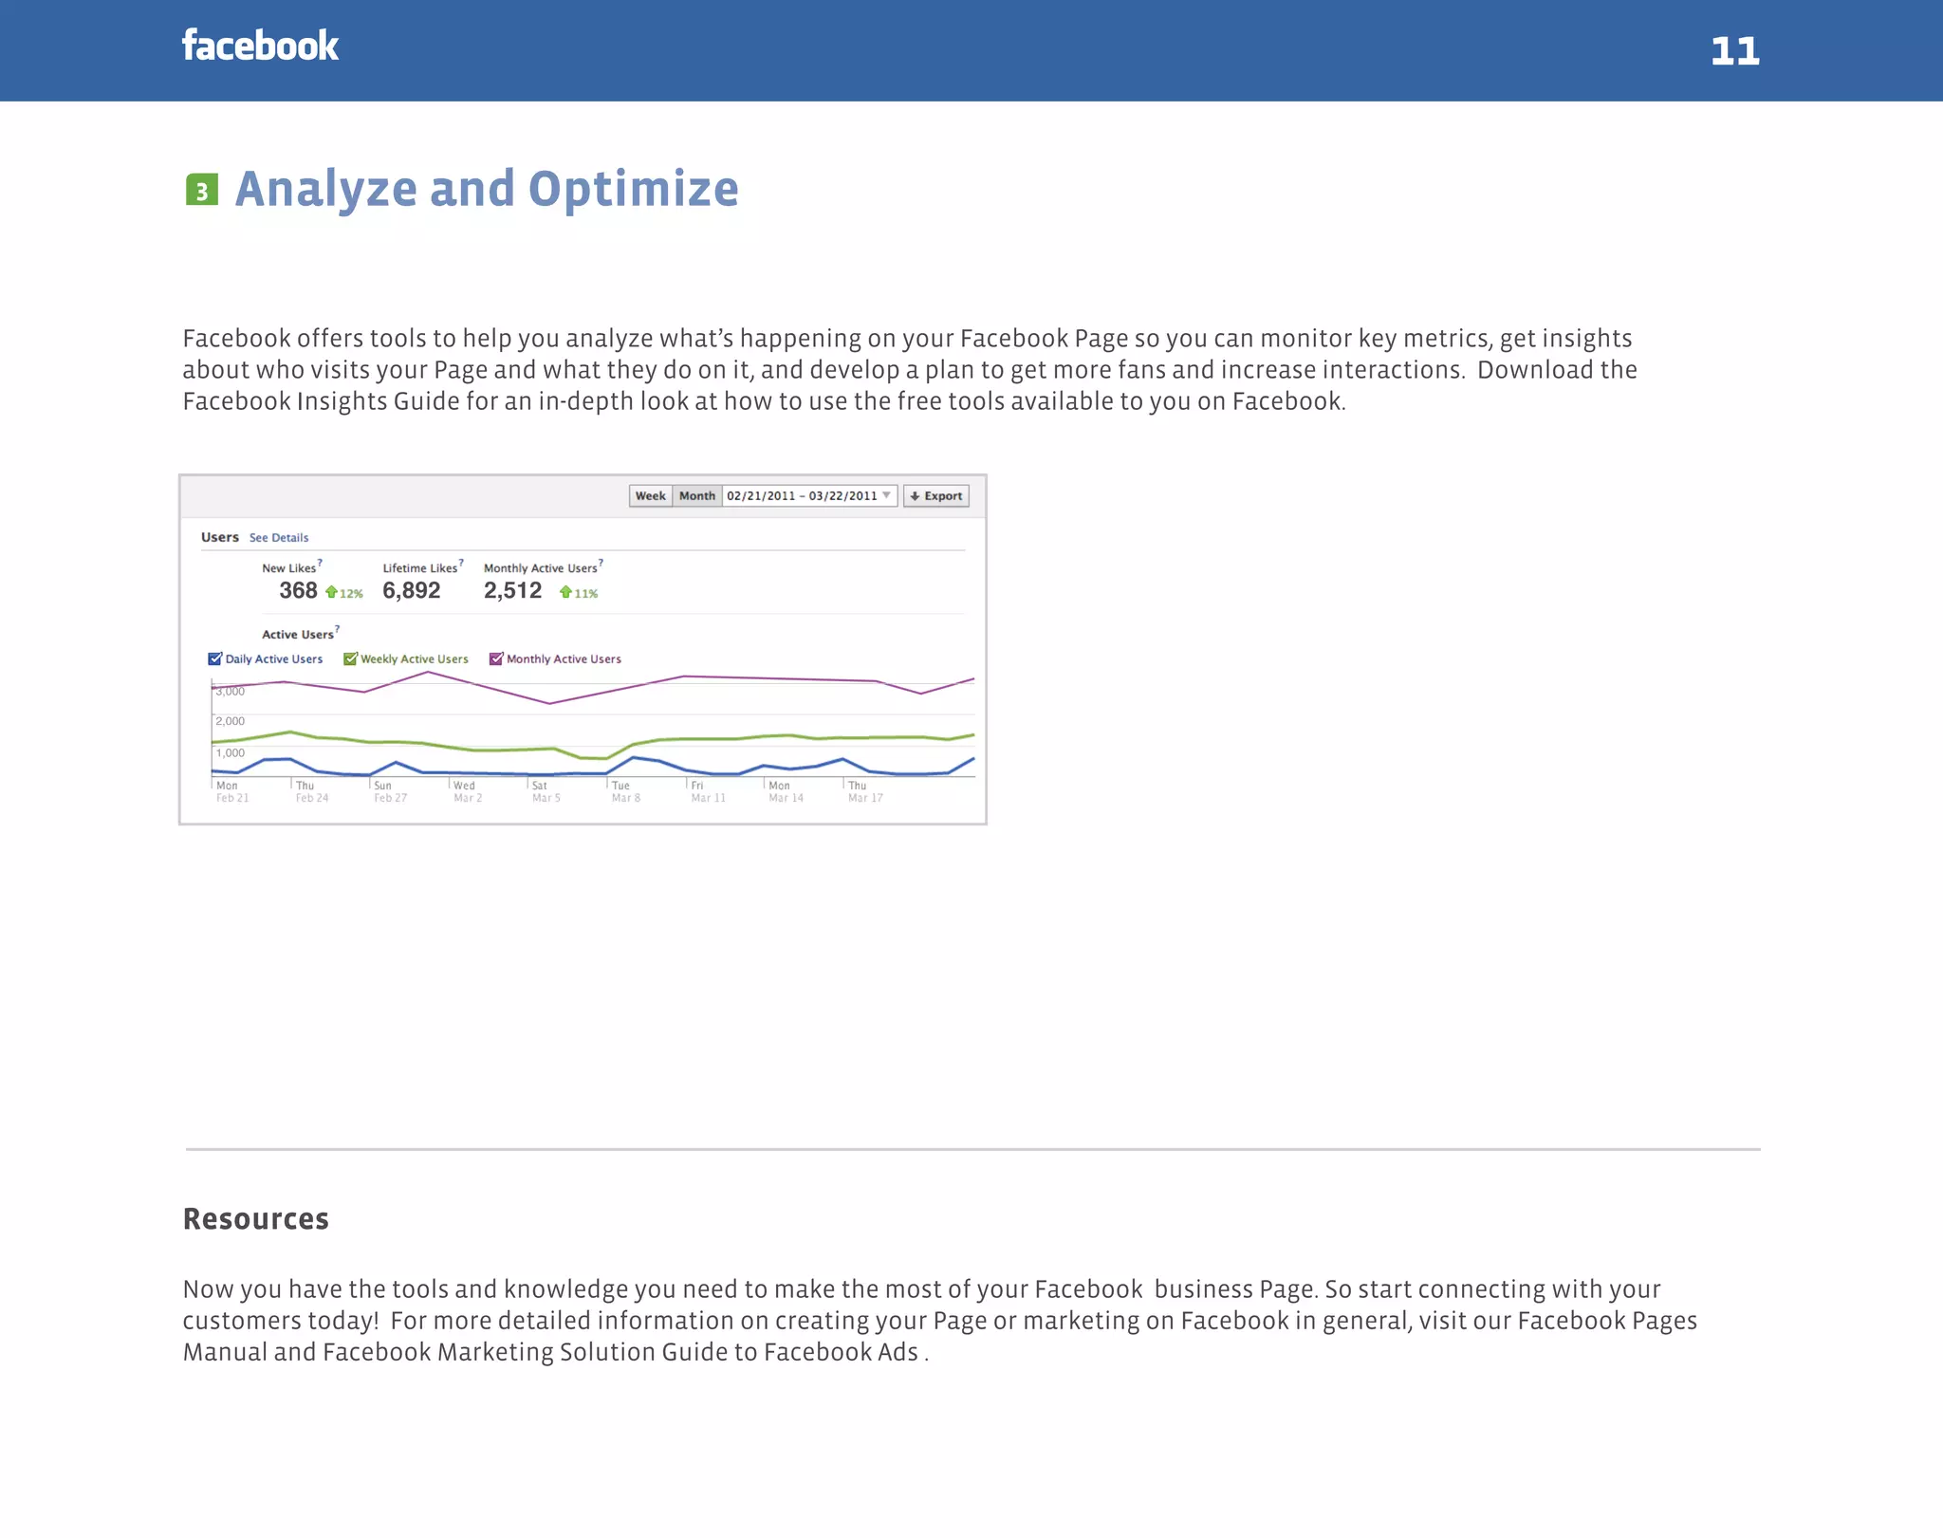Open the 02/21/2011 – 03/22/2011 date range dropdown

coord(809,496)
